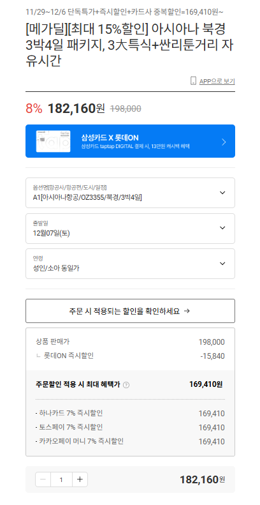
Task: Click 주문 시 적용되는 할인을 확인하세요 button
Action: (x=130, y=311)
